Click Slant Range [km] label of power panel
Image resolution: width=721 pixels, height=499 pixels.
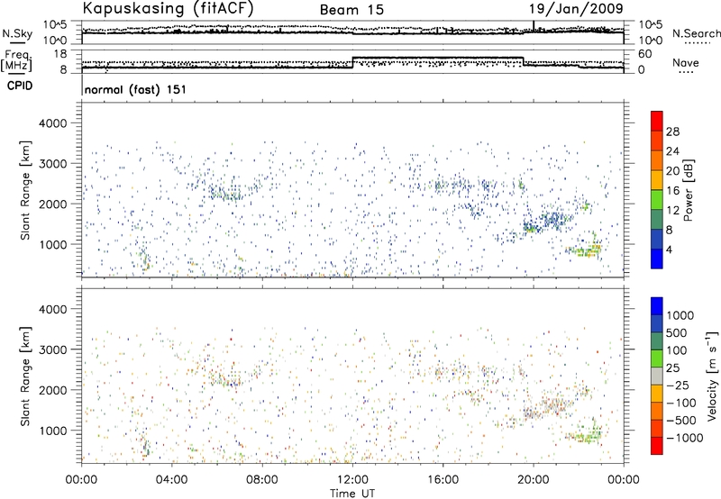click(25, 190)
